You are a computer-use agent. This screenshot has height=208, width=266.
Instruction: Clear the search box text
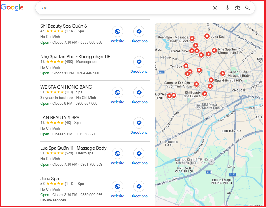click(x=215, y=8)
